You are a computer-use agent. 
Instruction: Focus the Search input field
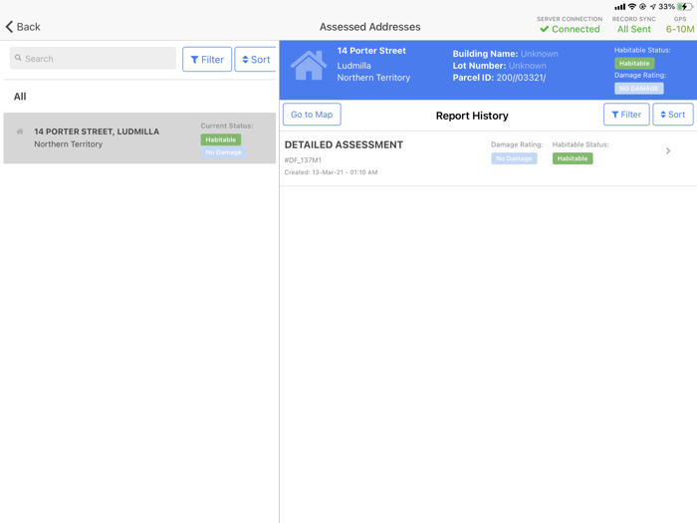tap(93, 58)
